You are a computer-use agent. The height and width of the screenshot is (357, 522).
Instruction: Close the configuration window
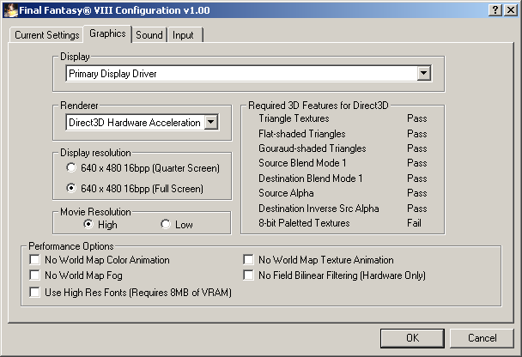511,9
